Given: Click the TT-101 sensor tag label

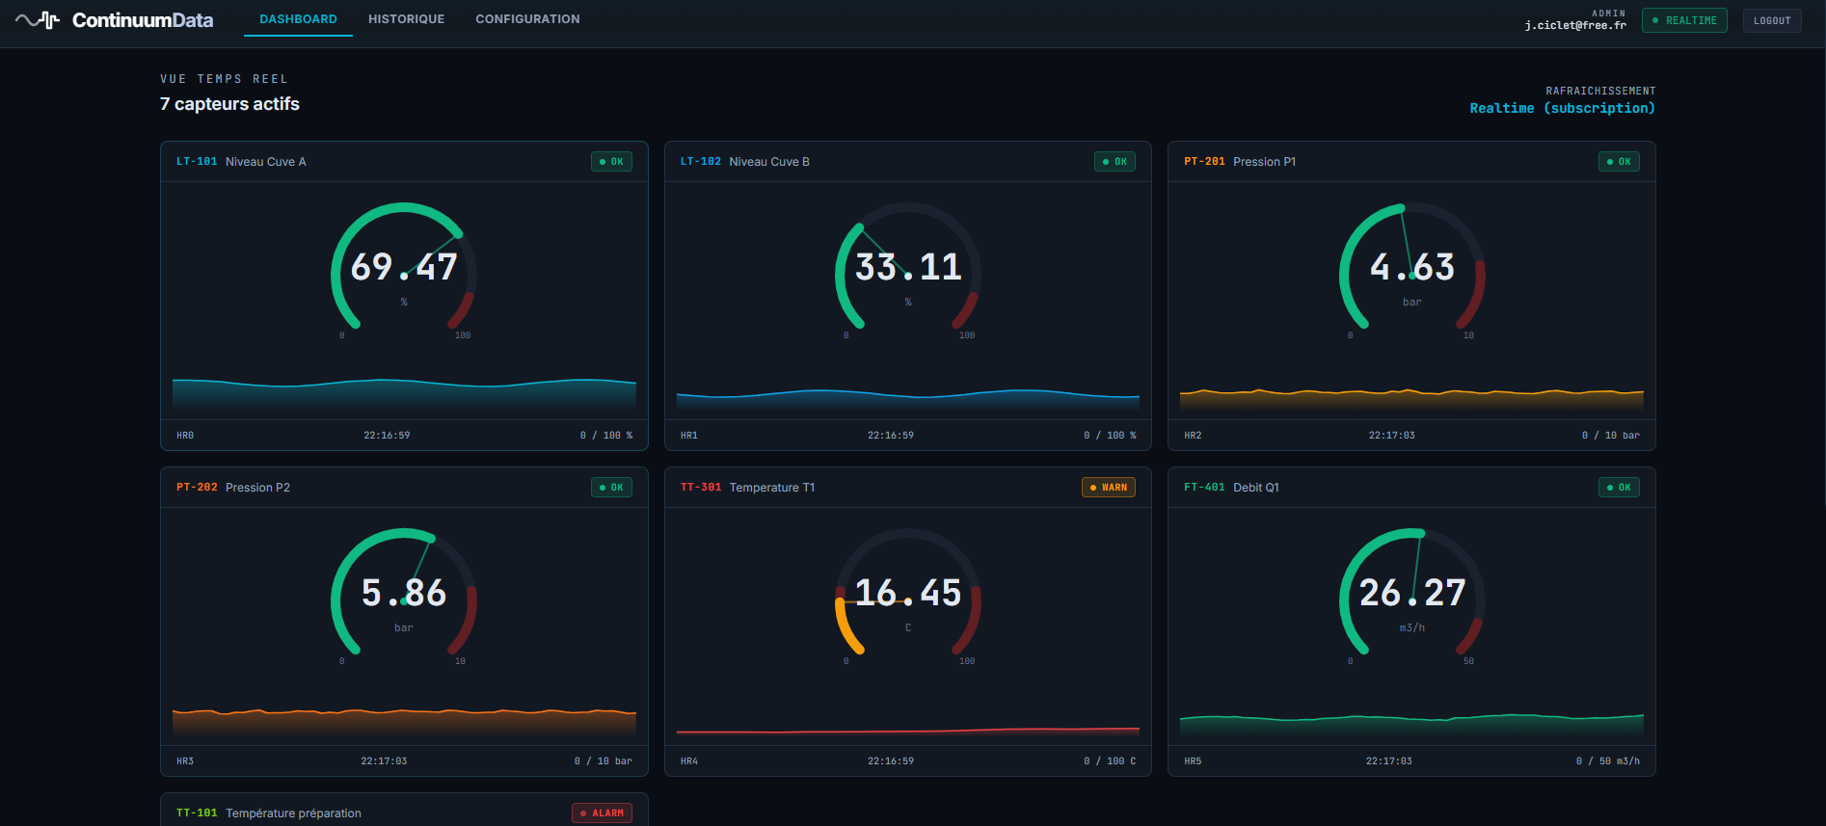Looking at the screenshot, I should (197, 813).
